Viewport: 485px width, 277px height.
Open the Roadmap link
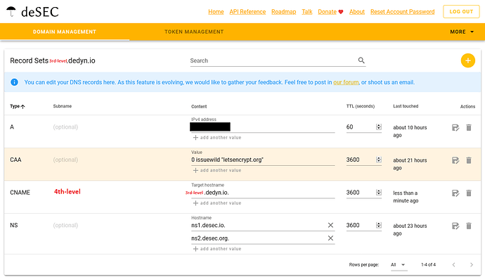point(284,12)
